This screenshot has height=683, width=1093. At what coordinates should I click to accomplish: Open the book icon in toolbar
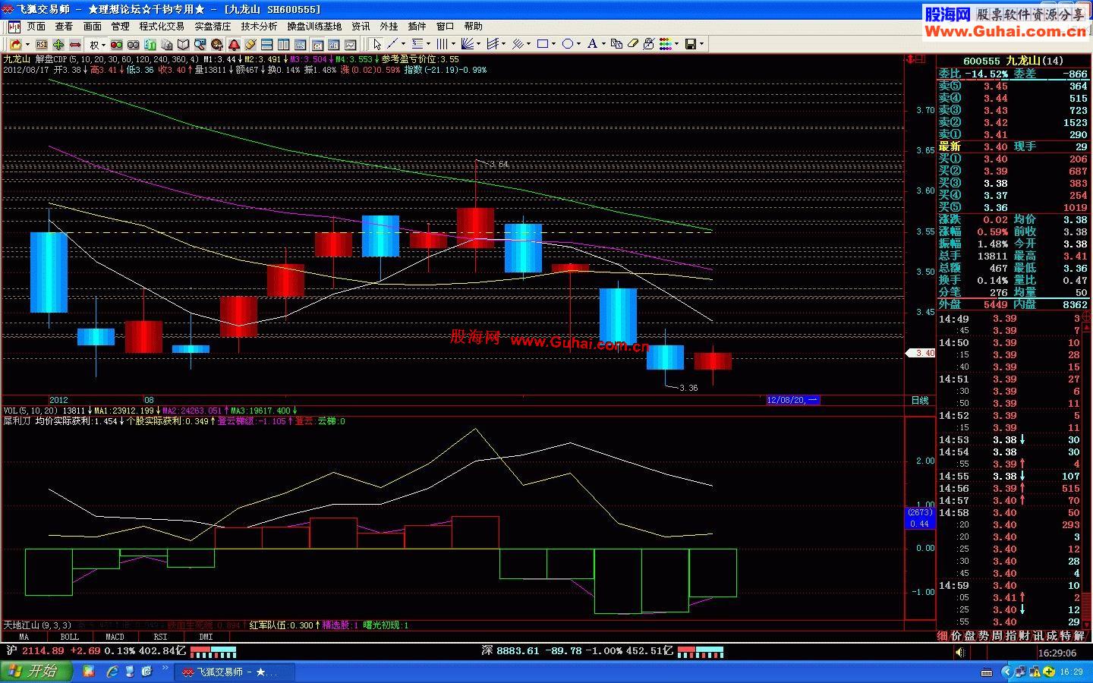coord(183,45)
